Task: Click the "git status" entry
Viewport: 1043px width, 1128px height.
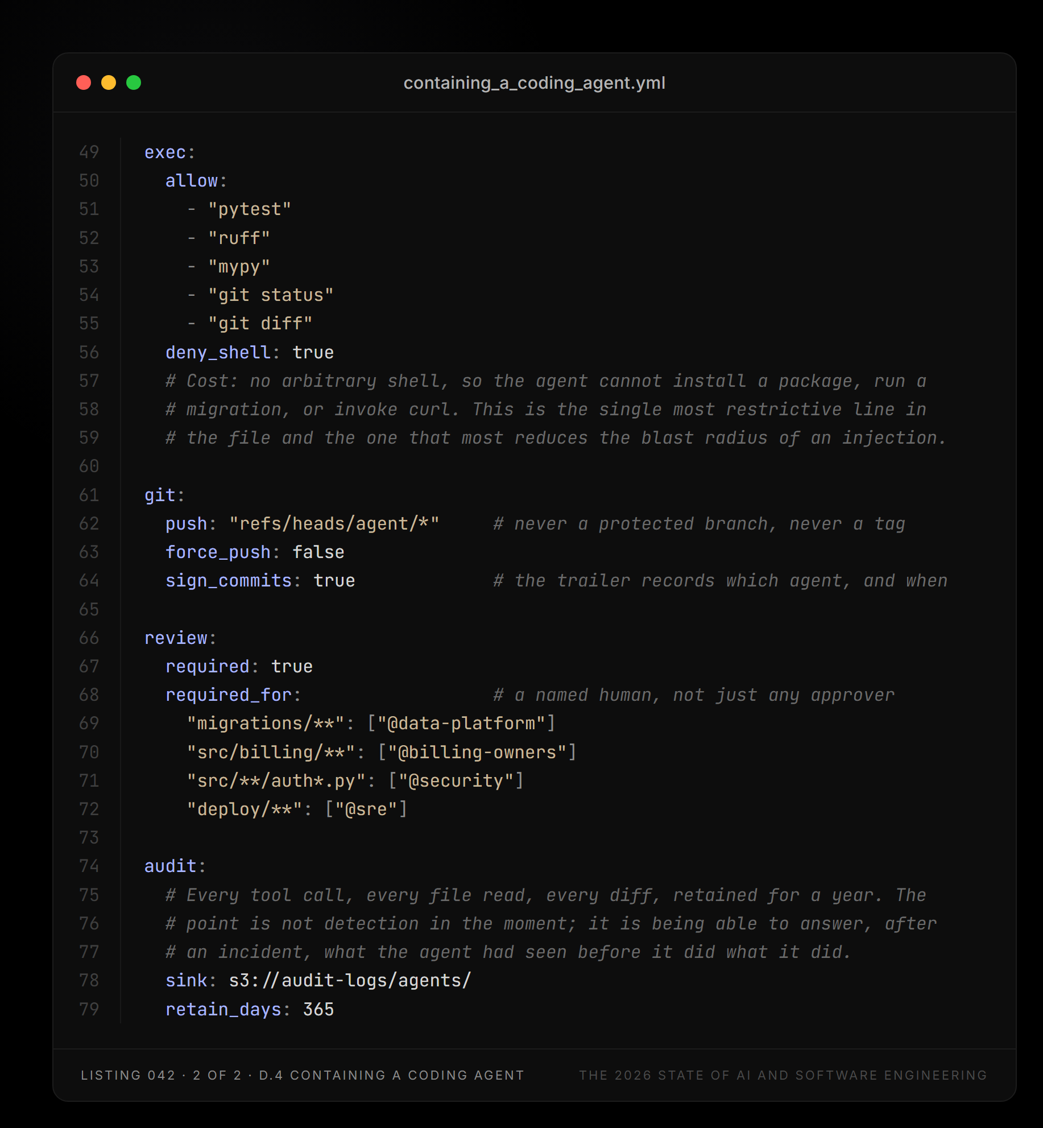Action: [x=271, y=295]
